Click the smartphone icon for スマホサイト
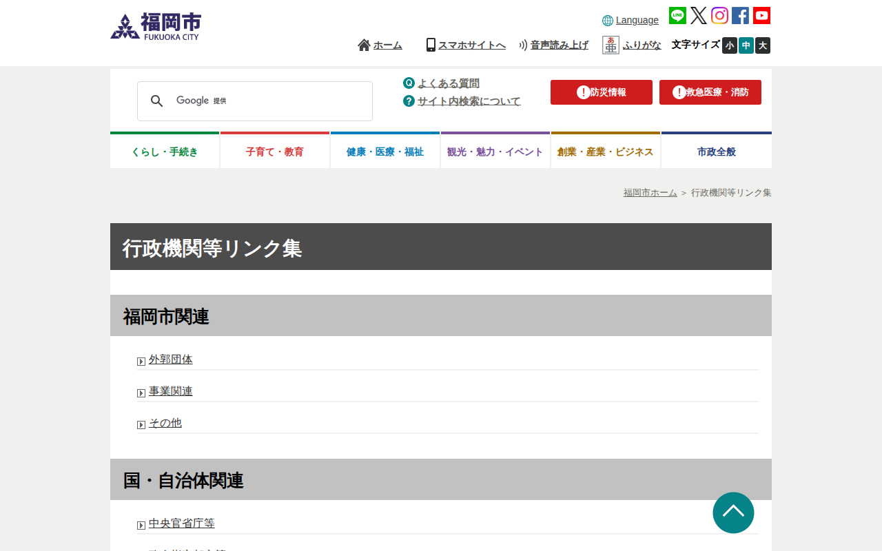Viewport: 882px width, 551px height. coord(431,45)
